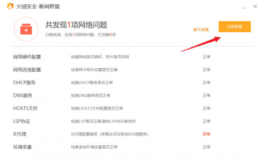
Task: Select the HOSTS文件 row label
Action: (26, 108)
